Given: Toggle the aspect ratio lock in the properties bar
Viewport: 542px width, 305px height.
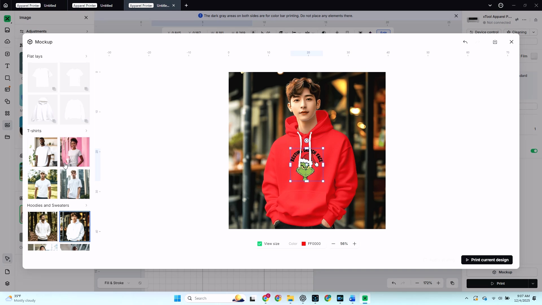Looking at the screenshot, I should pyautogui.click(x=253, y=33).
